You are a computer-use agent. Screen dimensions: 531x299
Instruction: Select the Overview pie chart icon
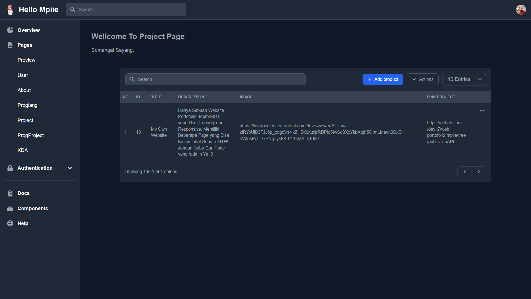click(10, 30)
